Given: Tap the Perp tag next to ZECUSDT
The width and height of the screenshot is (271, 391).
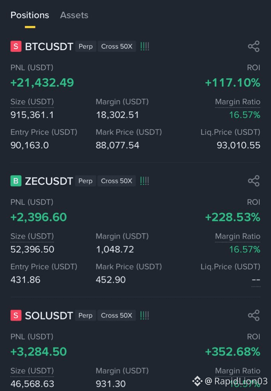Looking at the screenshot, I should (x=85, y=181).
